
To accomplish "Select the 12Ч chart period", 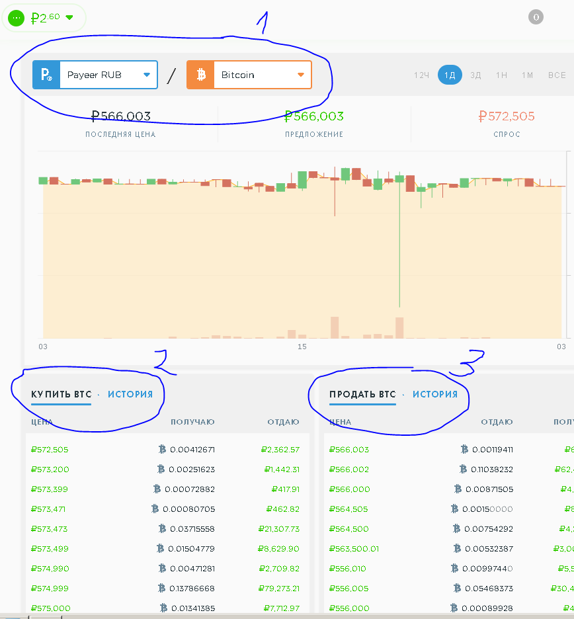I will click(421, 75).
